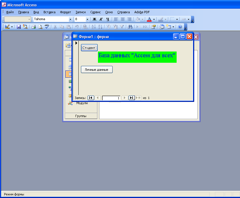Viewport: 240px width, 198px height.
Task: Click the File Search icon
Action: (25, 27)
